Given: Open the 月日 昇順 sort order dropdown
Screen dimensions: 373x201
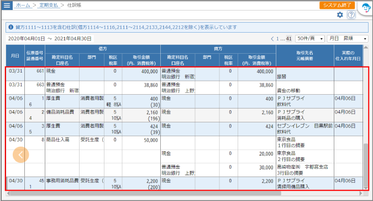Looking at the screenshot, I should pos(348,39).
